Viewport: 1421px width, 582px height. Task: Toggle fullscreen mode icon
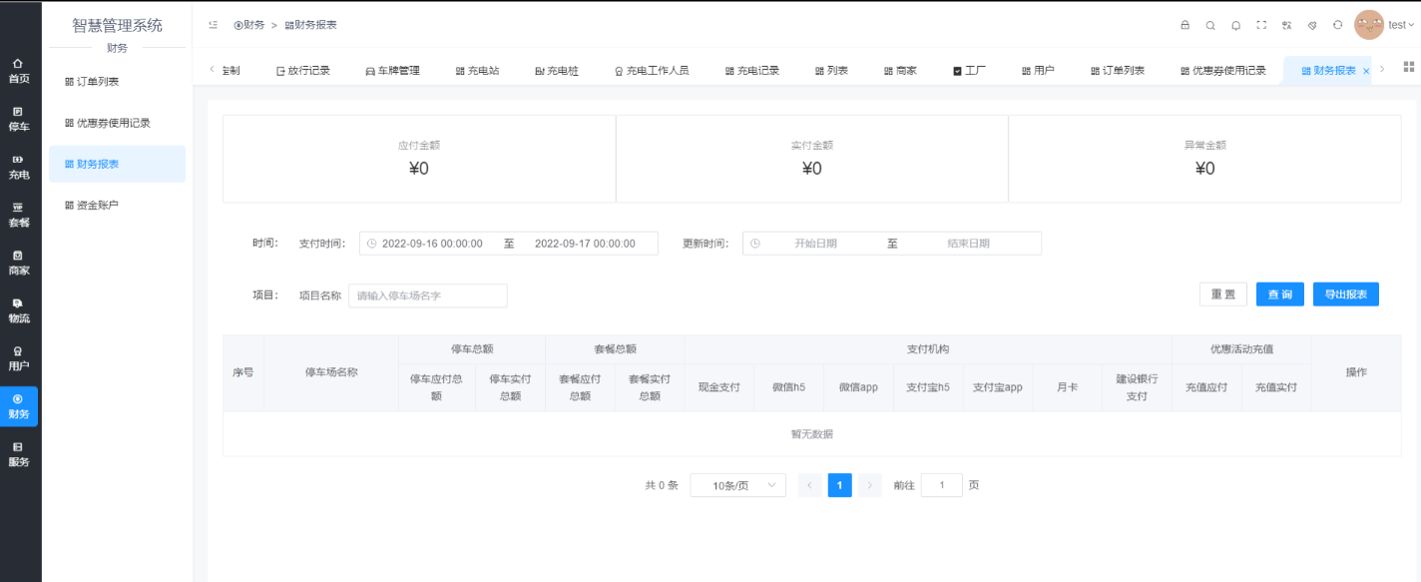pos(1261,25)
